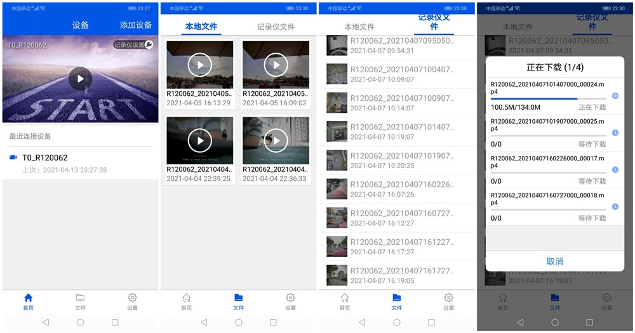Open 设置 gear icon in the device screen's bottom bar
The width and height of the screenshot is (635, 333).
pos(132,301)
